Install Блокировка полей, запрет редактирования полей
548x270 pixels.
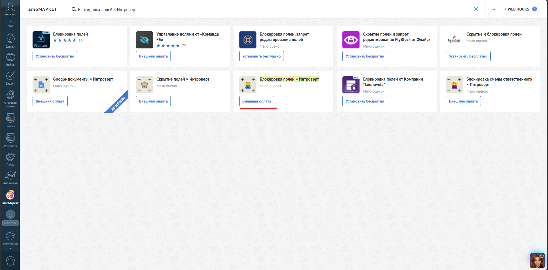[262, 56]
